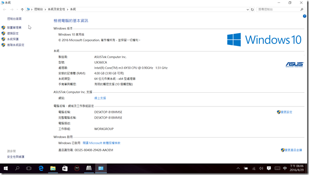This screenshot has height=175, width=309.
Task: Go to Control Panel Home
Action: point(14,19)
